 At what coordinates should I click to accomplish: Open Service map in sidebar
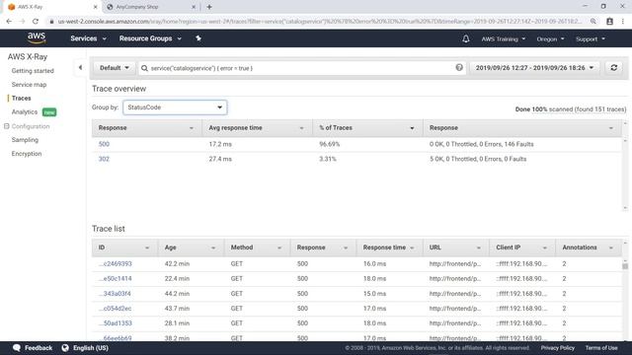[x=29, y=85]
